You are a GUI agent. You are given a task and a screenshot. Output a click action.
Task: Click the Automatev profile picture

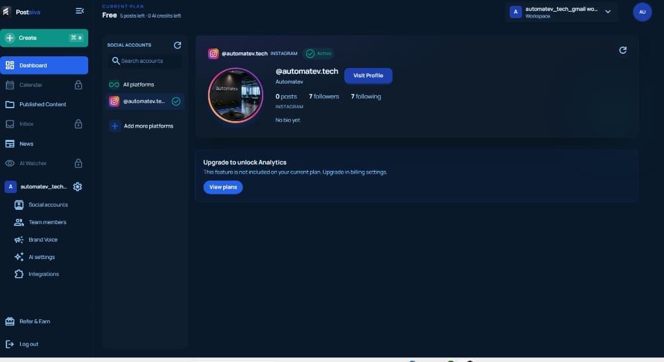click(x=235, y=95)
